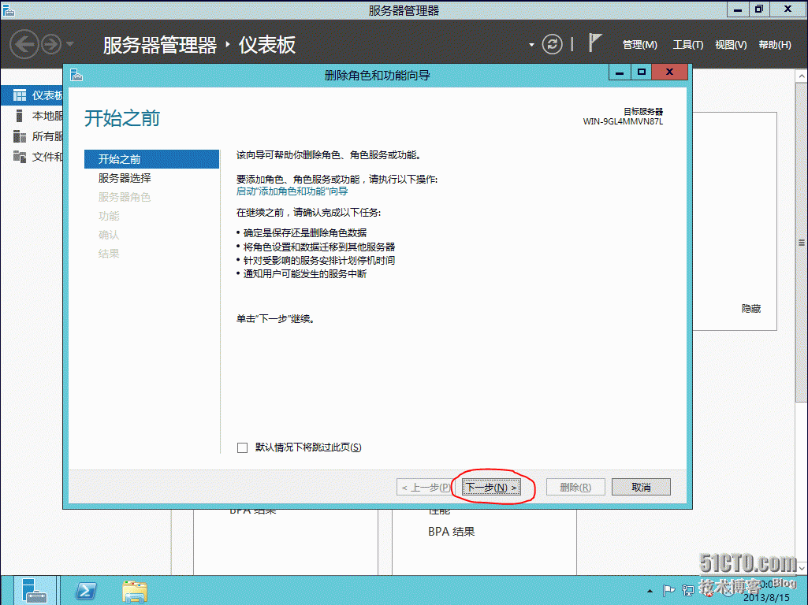Click the date 2013/8/15 in taskbar
Viewport: 808px width, 605px height.
pos(766,598)
